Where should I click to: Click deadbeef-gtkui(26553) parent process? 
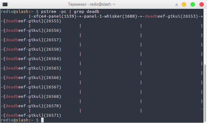coord(171,16)
